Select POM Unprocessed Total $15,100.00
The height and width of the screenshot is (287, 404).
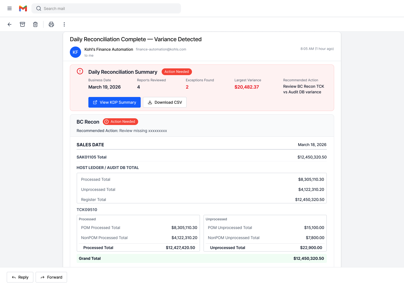[314, 228]
